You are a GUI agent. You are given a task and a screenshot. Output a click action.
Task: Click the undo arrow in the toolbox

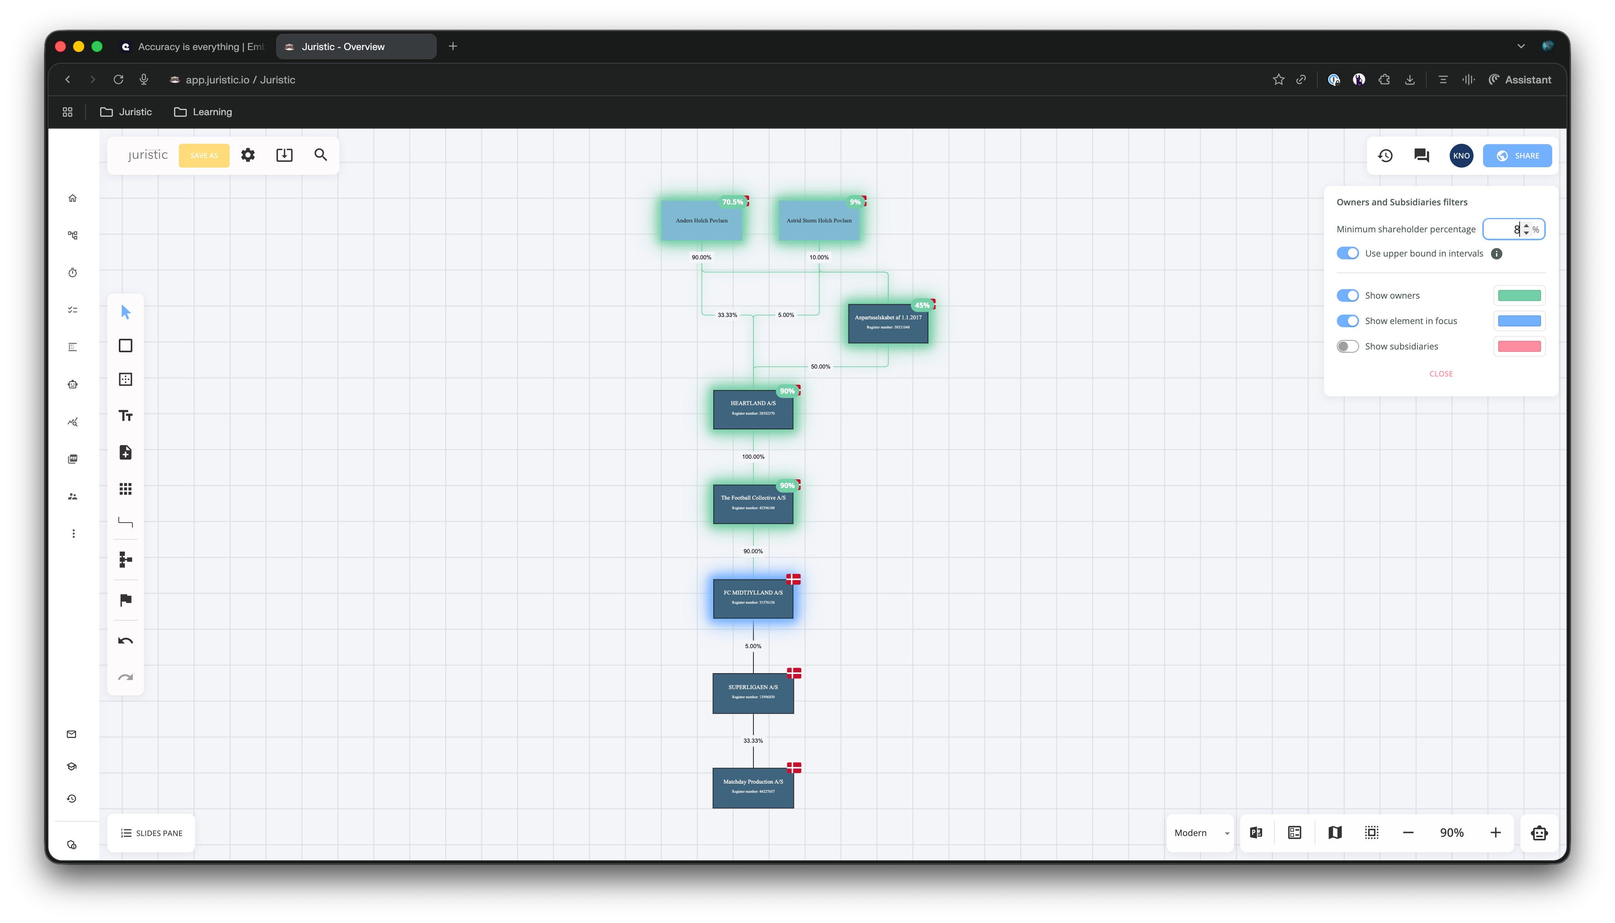click(126, 641)
